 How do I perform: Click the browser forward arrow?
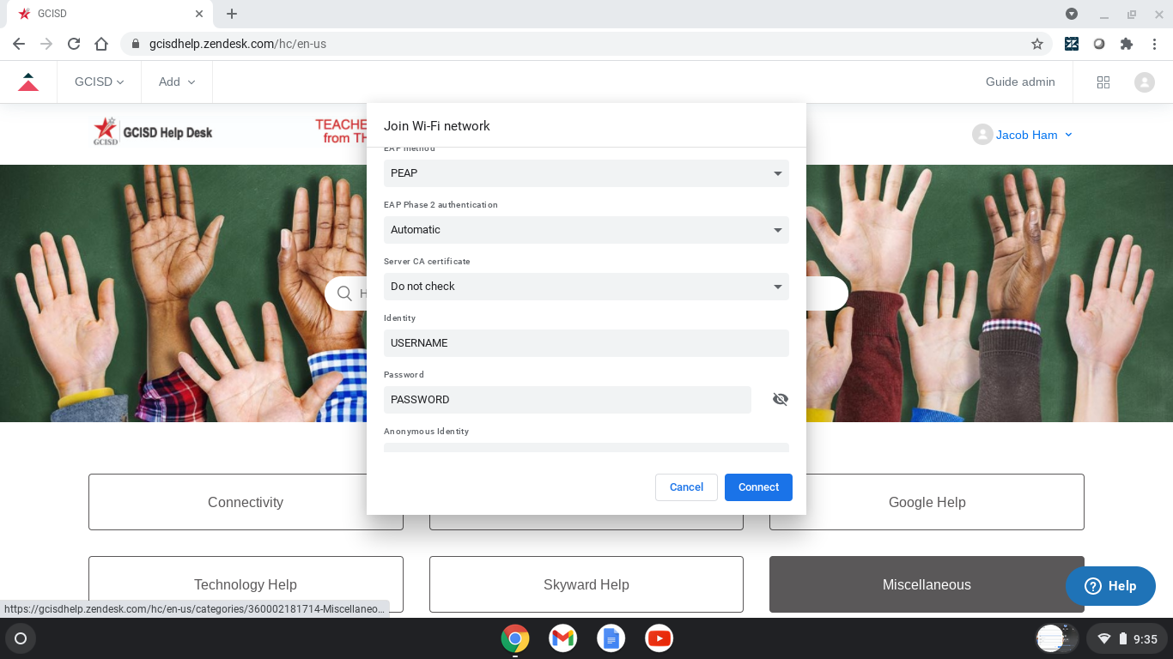click(46, 44)
